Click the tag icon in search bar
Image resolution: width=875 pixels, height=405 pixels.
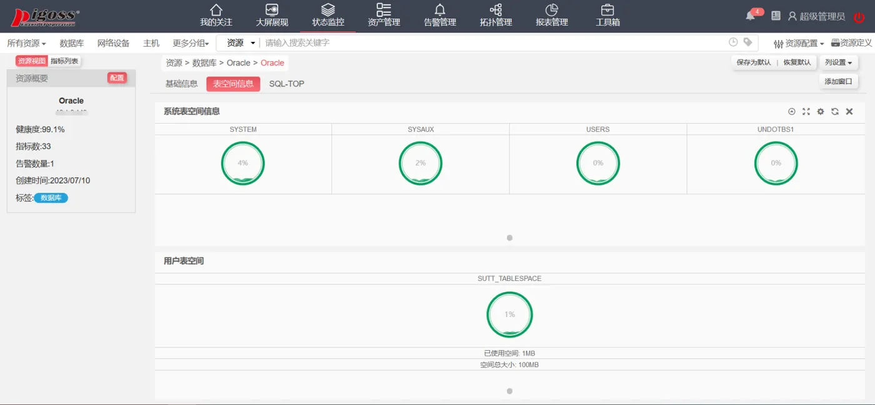747,42
